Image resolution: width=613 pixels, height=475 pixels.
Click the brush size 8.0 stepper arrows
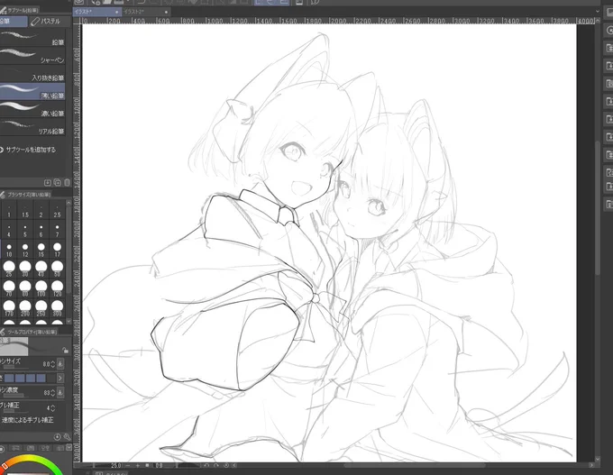click(x=53, y=364)
